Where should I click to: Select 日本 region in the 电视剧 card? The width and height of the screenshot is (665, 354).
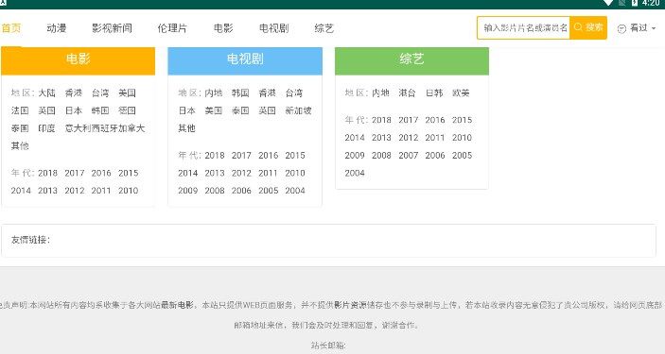point(187,110)
